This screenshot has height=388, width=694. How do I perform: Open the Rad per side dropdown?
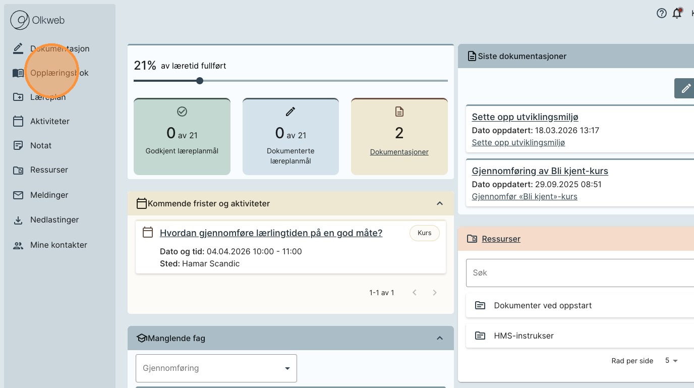pos(671,361)
